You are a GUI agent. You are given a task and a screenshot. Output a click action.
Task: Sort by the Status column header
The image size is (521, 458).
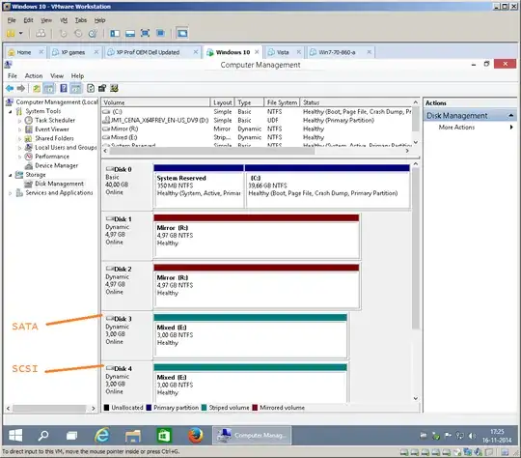coord(356,102)
